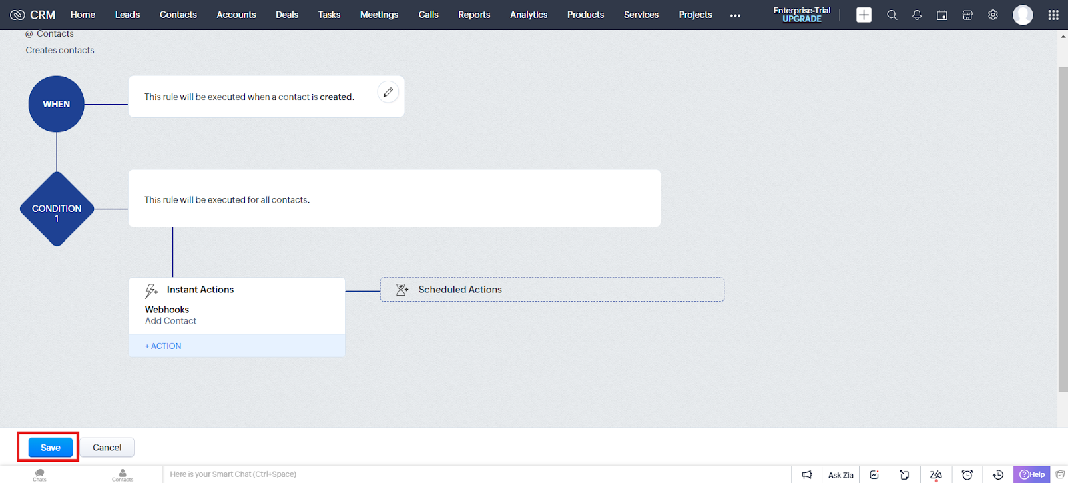Select the WHEN circle node
Viewport: 1068px width, 483px height.
pyautogui.click(x=57, y=104)
